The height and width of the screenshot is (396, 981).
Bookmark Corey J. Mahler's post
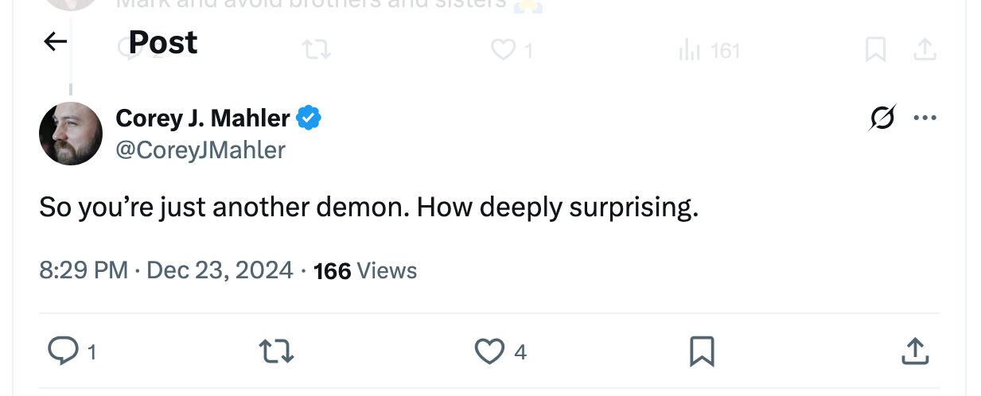coord(702,351)
